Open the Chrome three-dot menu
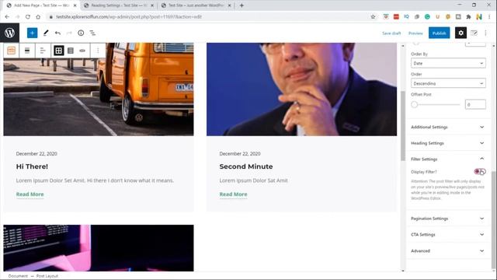This screenshot has height=280, width=497. [x=489, y=17]
